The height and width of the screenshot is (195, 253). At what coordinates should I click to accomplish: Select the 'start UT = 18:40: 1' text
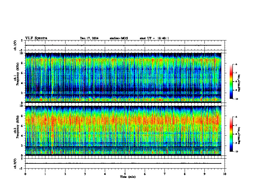pyautogui.click(x=154, y=38)
